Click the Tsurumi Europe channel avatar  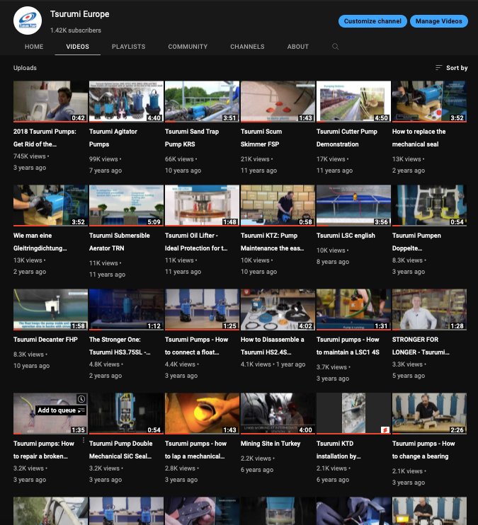(28, 21)
